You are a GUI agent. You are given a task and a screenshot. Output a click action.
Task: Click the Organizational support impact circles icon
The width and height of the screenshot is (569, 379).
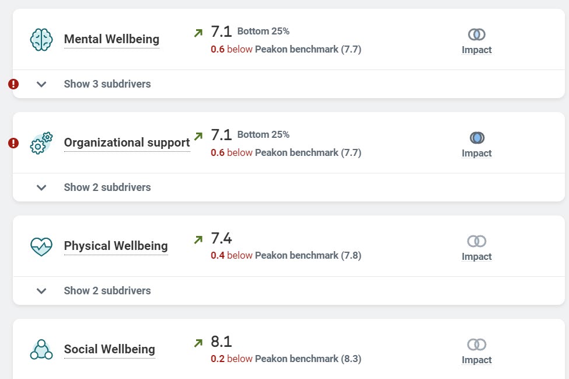[x=477, y=138]
